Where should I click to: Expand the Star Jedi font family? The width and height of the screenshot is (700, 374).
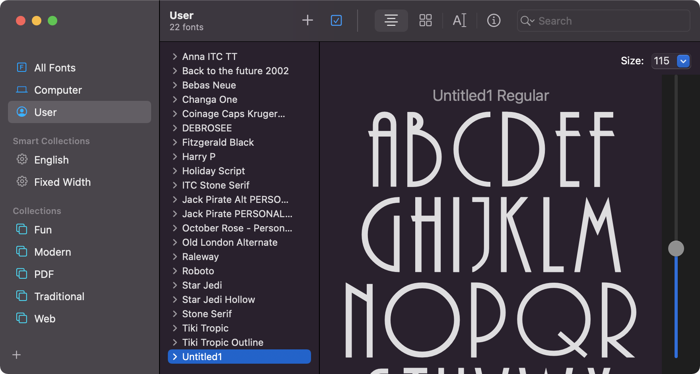coord(175,285)
